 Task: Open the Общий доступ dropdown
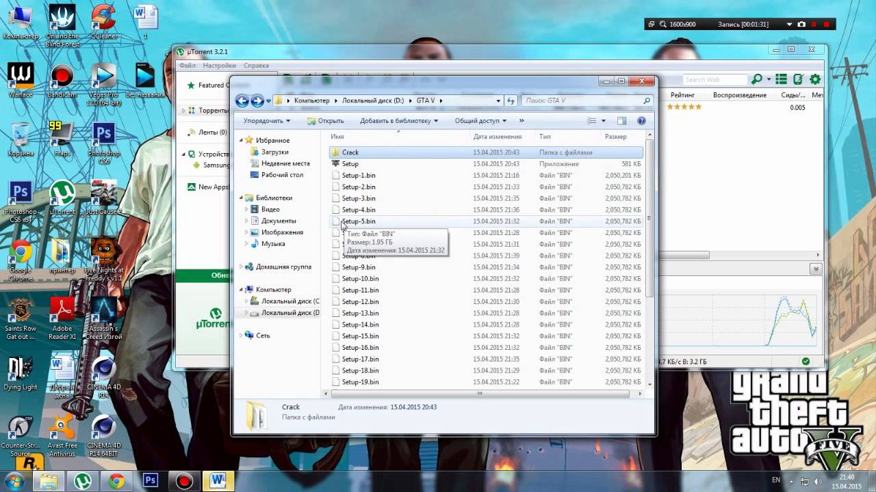click(480, 121)
